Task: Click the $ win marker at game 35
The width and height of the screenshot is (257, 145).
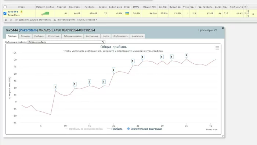Action: click(186, 55)
